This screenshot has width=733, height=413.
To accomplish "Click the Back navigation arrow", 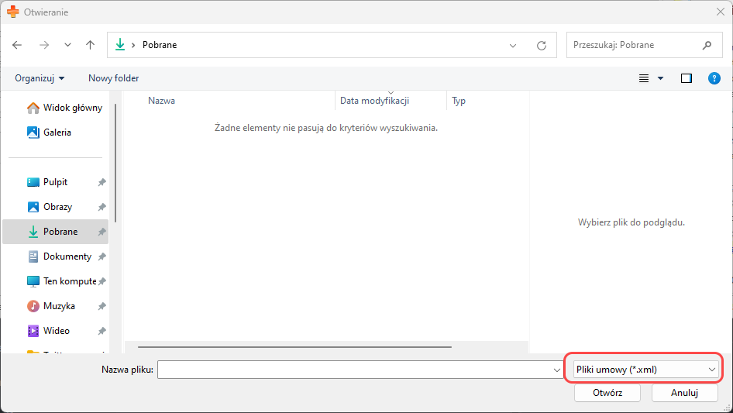I will coord(18,45).
